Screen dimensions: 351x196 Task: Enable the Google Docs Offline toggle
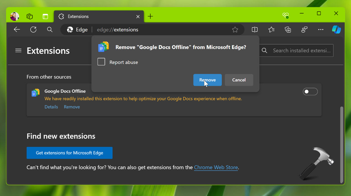pyautogui.click(x=310, y=92)
